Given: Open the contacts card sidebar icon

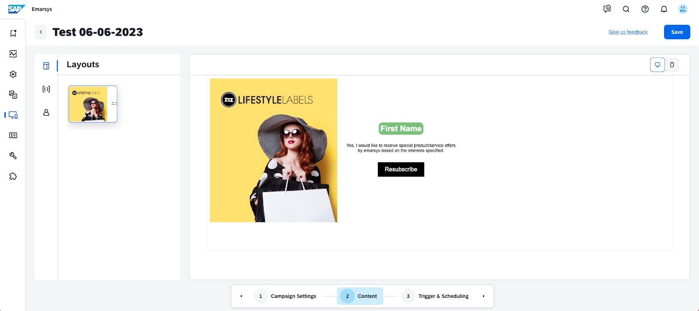Looking at the screenshot, I should [x=13, y=135].
